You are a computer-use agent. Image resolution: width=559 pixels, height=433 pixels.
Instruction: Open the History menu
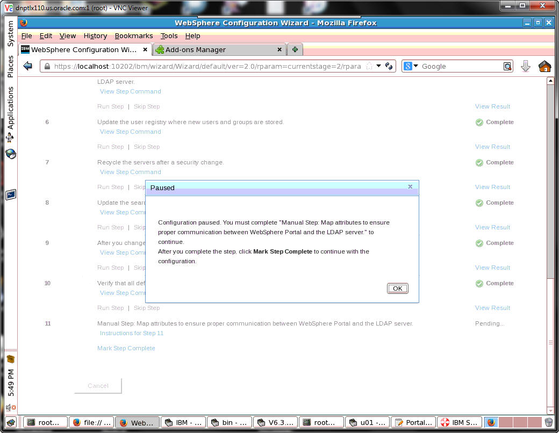pos(95,35)
